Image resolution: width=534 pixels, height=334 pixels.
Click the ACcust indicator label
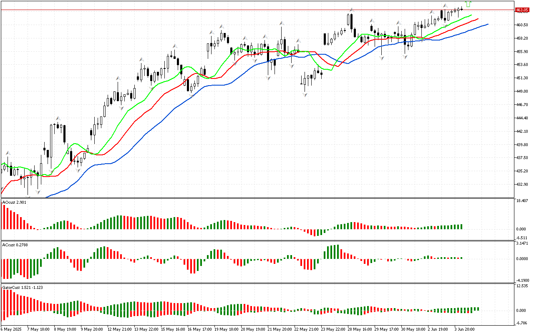tap(15, 244)
